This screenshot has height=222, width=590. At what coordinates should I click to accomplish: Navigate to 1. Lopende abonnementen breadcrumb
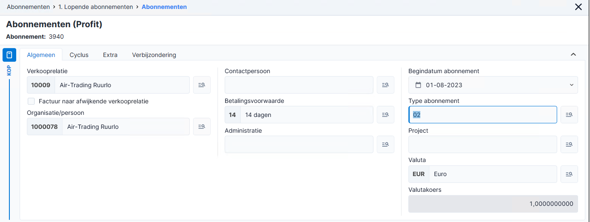pyautogui.click(x=96, y=7)
